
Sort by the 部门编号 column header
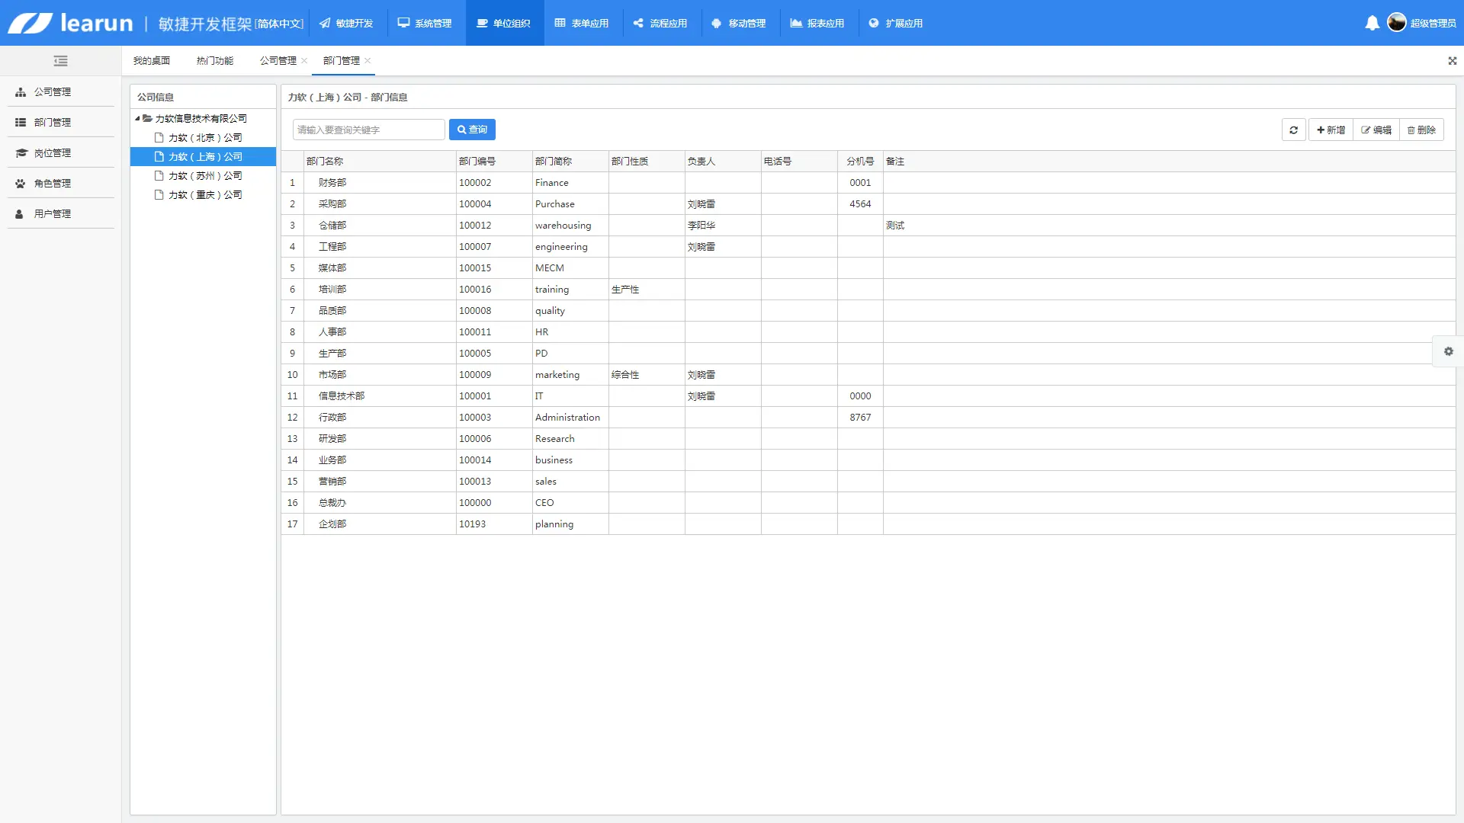(477, 161)
